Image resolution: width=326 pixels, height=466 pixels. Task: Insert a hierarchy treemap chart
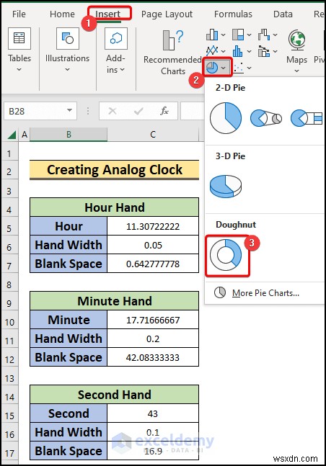tap(238, 35)
